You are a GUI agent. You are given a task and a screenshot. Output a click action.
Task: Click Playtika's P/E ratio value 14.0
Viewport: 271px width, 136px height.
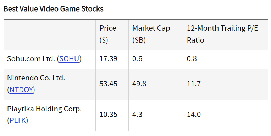[x=194, y=115]
